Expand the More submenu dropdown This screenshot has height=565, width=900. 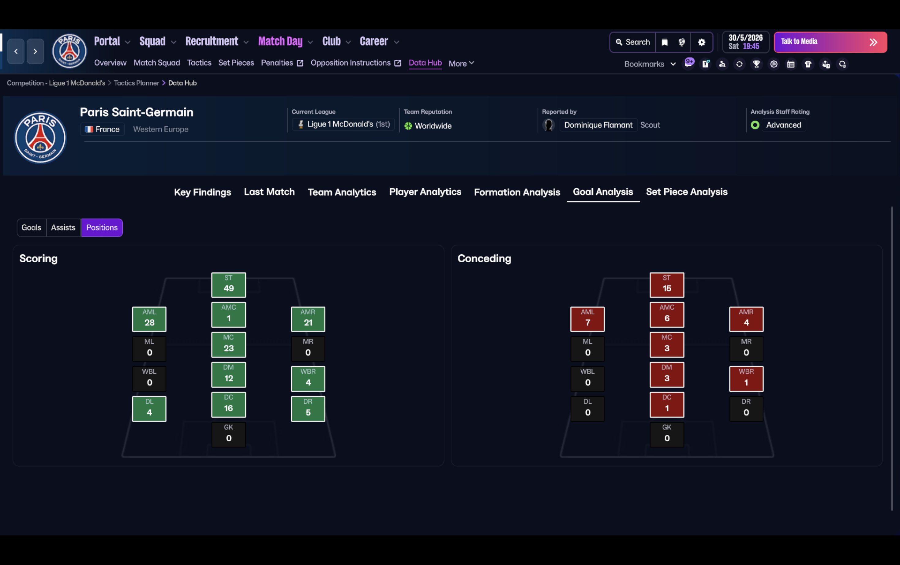[461, 63]
